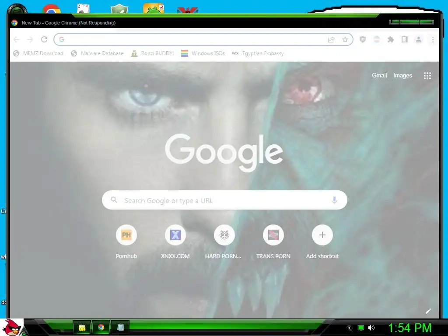
Task: Click the share page icon in address bar
Action: pos(331,39)
